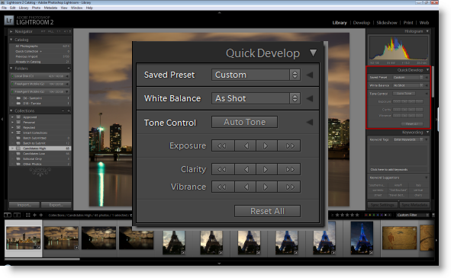Click the minus icon in Collections header
The image size is (451, 278).
[63, 110]
